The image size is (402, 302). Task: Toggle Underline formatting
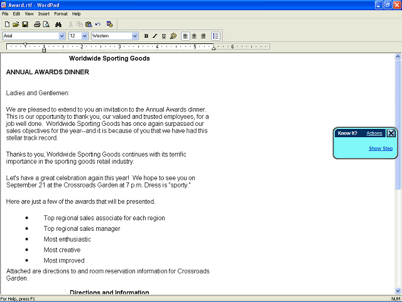coord(164,36)
